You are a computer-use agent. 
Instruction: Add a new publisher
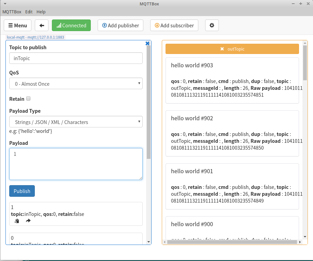120,25
